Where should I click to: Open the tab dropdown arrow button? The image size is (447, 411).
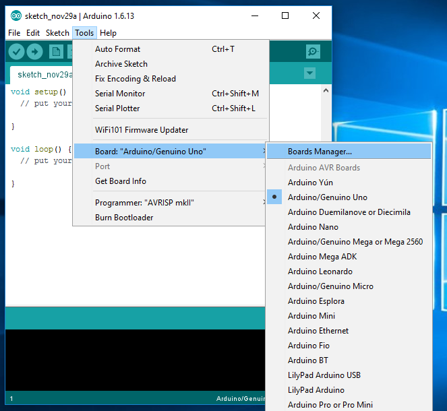pyautogui.click(x=309, y=73)
